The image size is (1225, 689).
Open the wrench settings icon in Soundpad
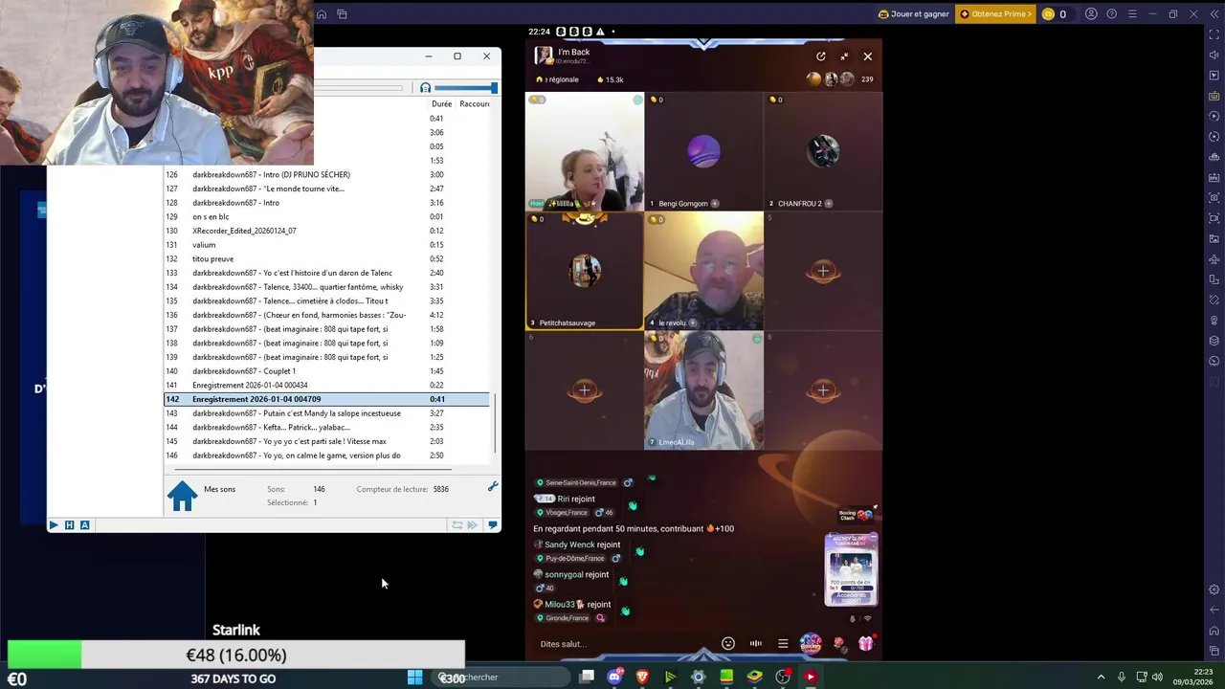(x=493, y=487)
